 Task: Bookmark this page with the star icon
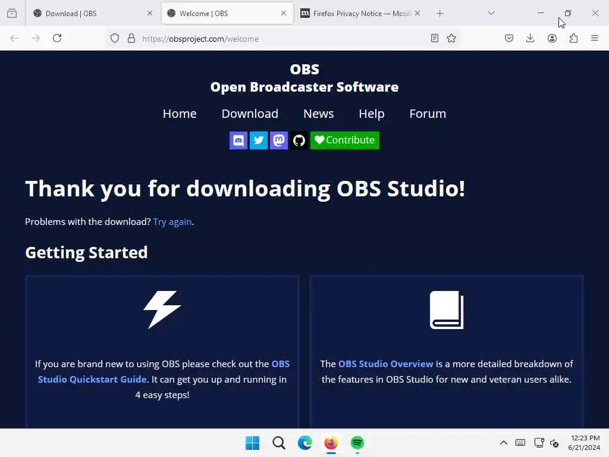pos(451,38)
